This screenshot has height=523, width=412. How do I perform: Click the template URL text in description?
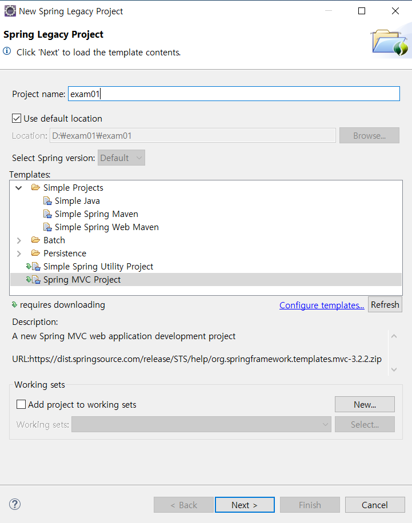point(197,359)
